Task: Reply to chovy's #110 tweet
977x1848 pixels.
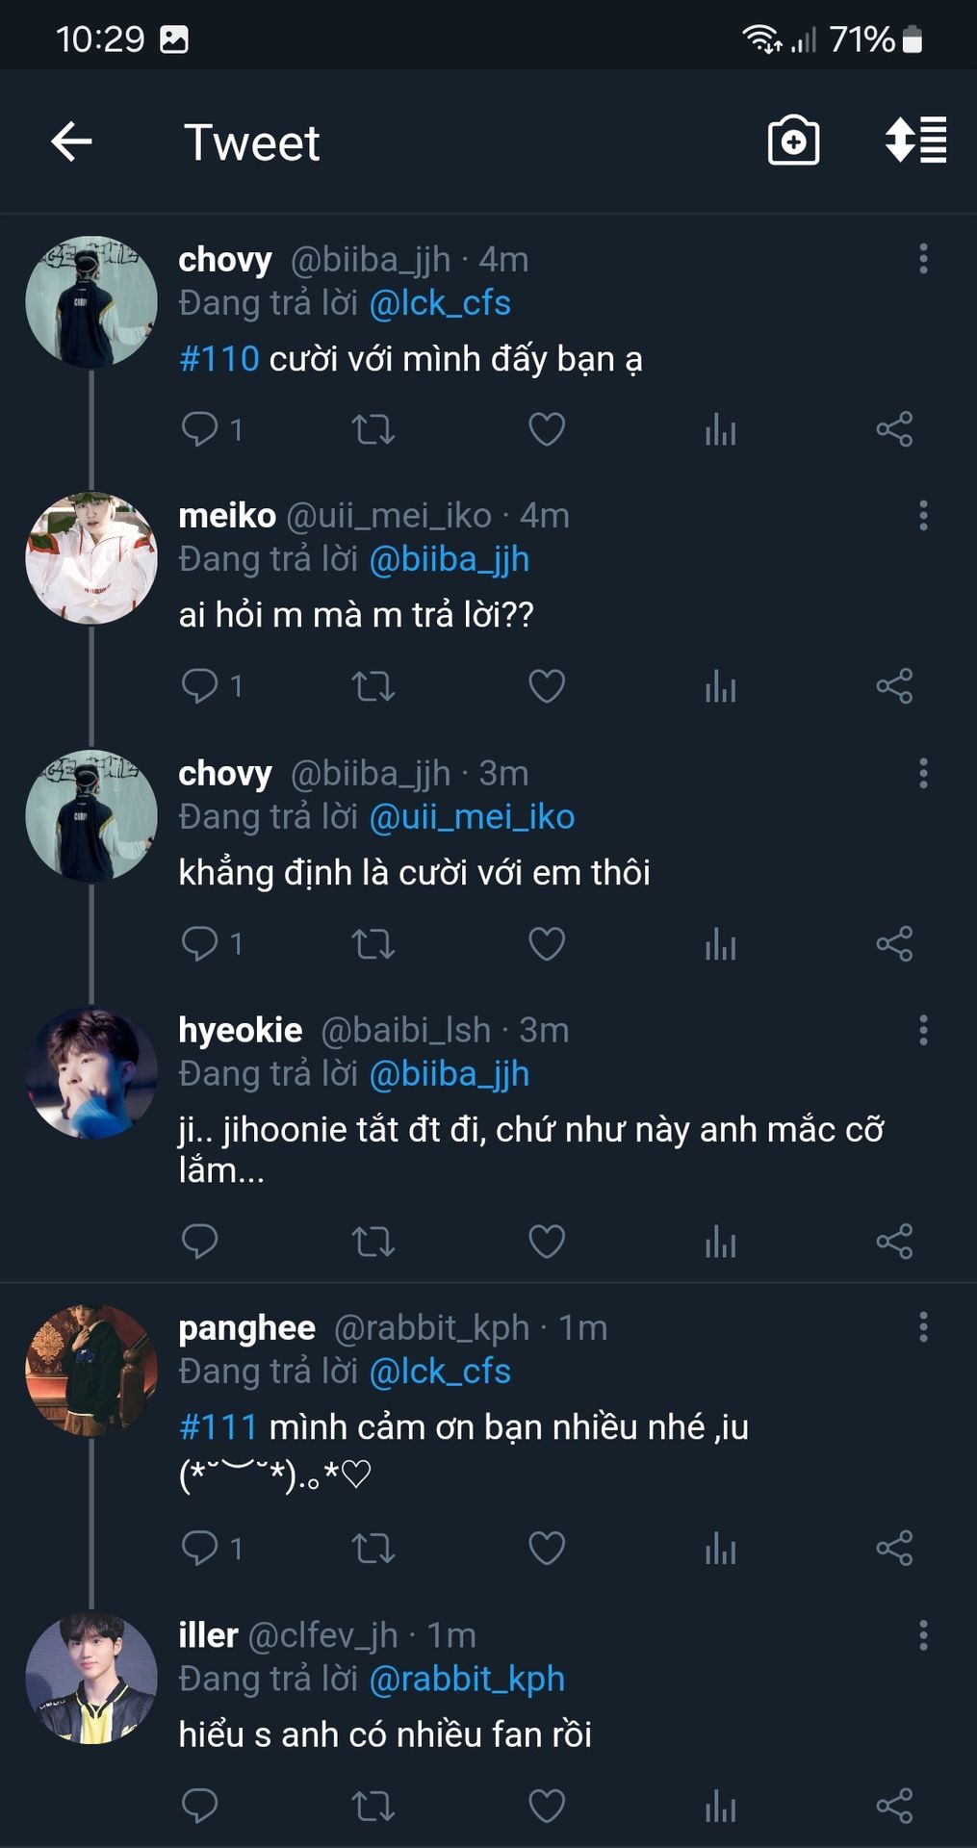Action: pyautogui.click(x=200, y=429)
